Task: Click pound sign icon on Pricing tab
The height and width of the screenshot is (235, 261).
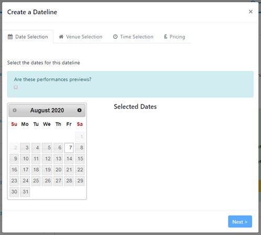Action: 166,37
